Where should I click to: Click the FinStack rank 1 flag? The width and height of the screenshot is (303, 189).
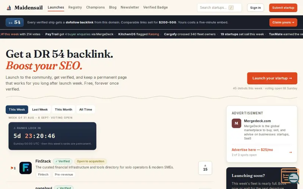(12, 168)
